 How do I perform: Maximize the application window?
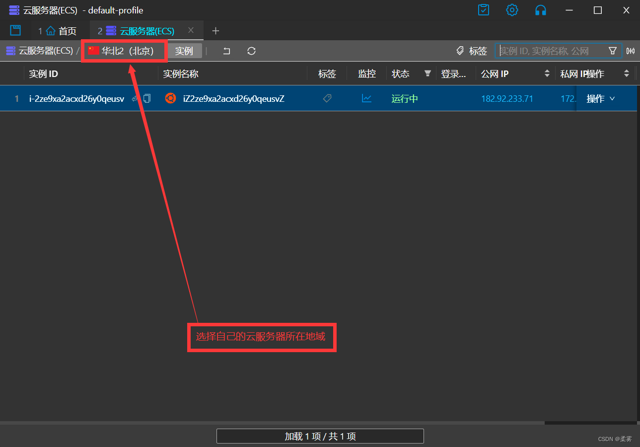click(x=598, y=10)
